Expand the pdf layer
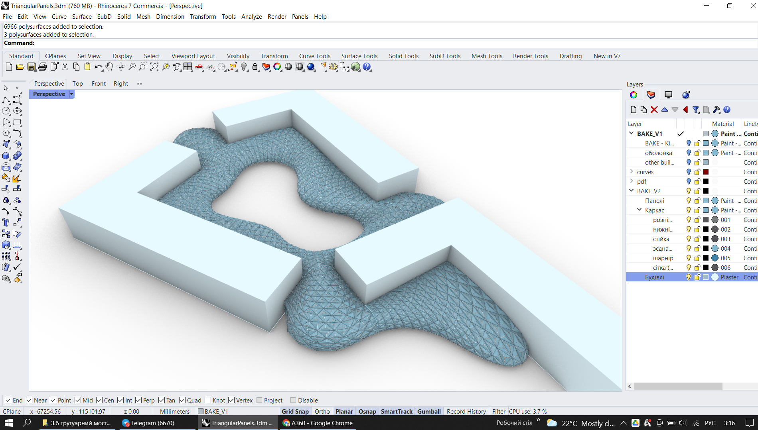758x430 pixels. pyautogui.click(x=632, y=181)
